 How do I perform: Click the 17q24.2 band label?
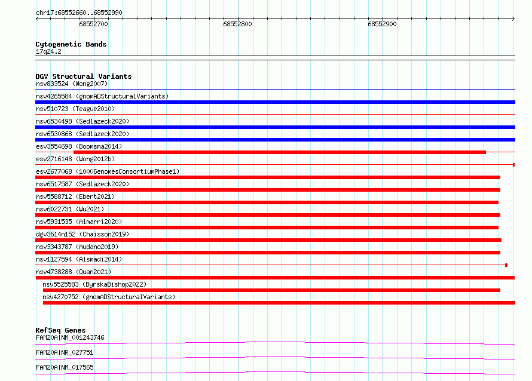48,51
